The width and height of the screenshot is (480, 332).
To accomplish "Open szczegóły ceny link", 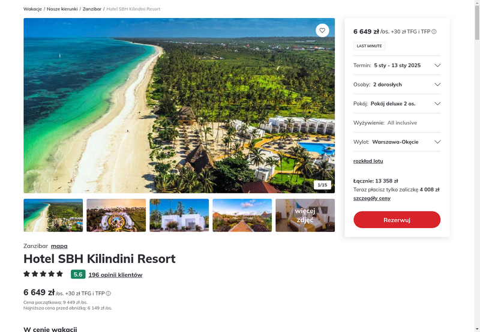I will tap(372, 198).
